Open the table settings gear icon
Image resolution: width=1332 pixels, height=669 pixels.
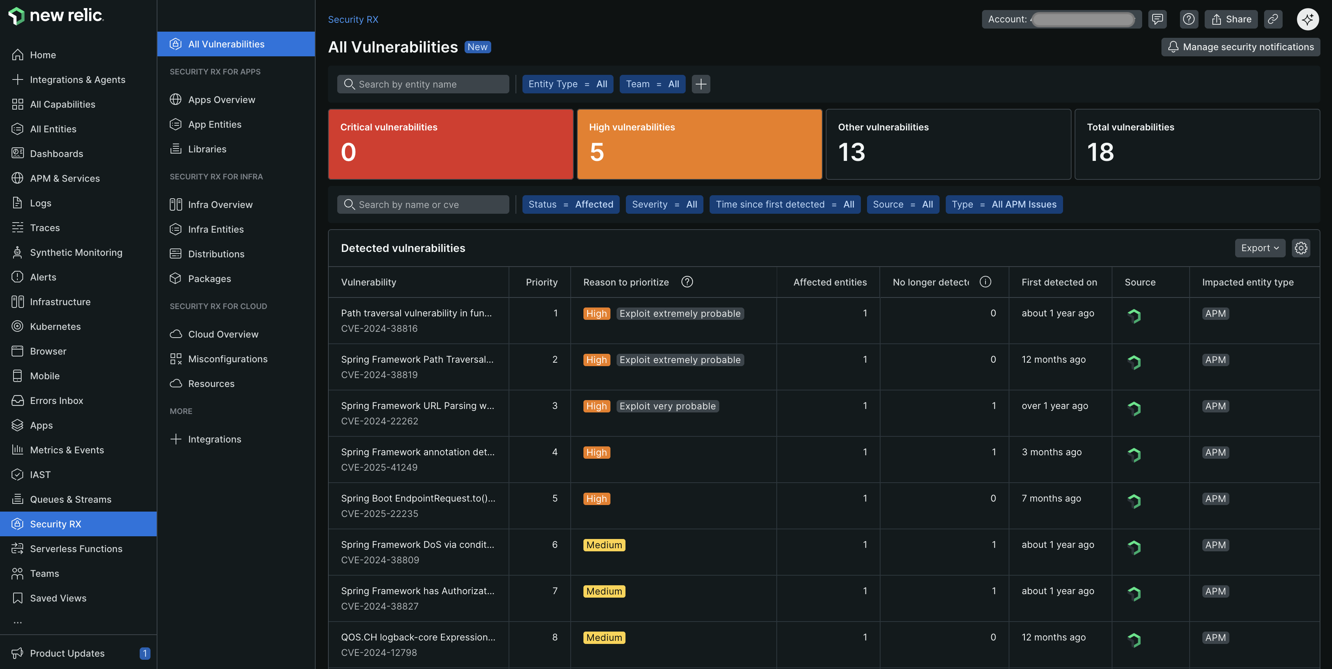(x=1301, y=248)
